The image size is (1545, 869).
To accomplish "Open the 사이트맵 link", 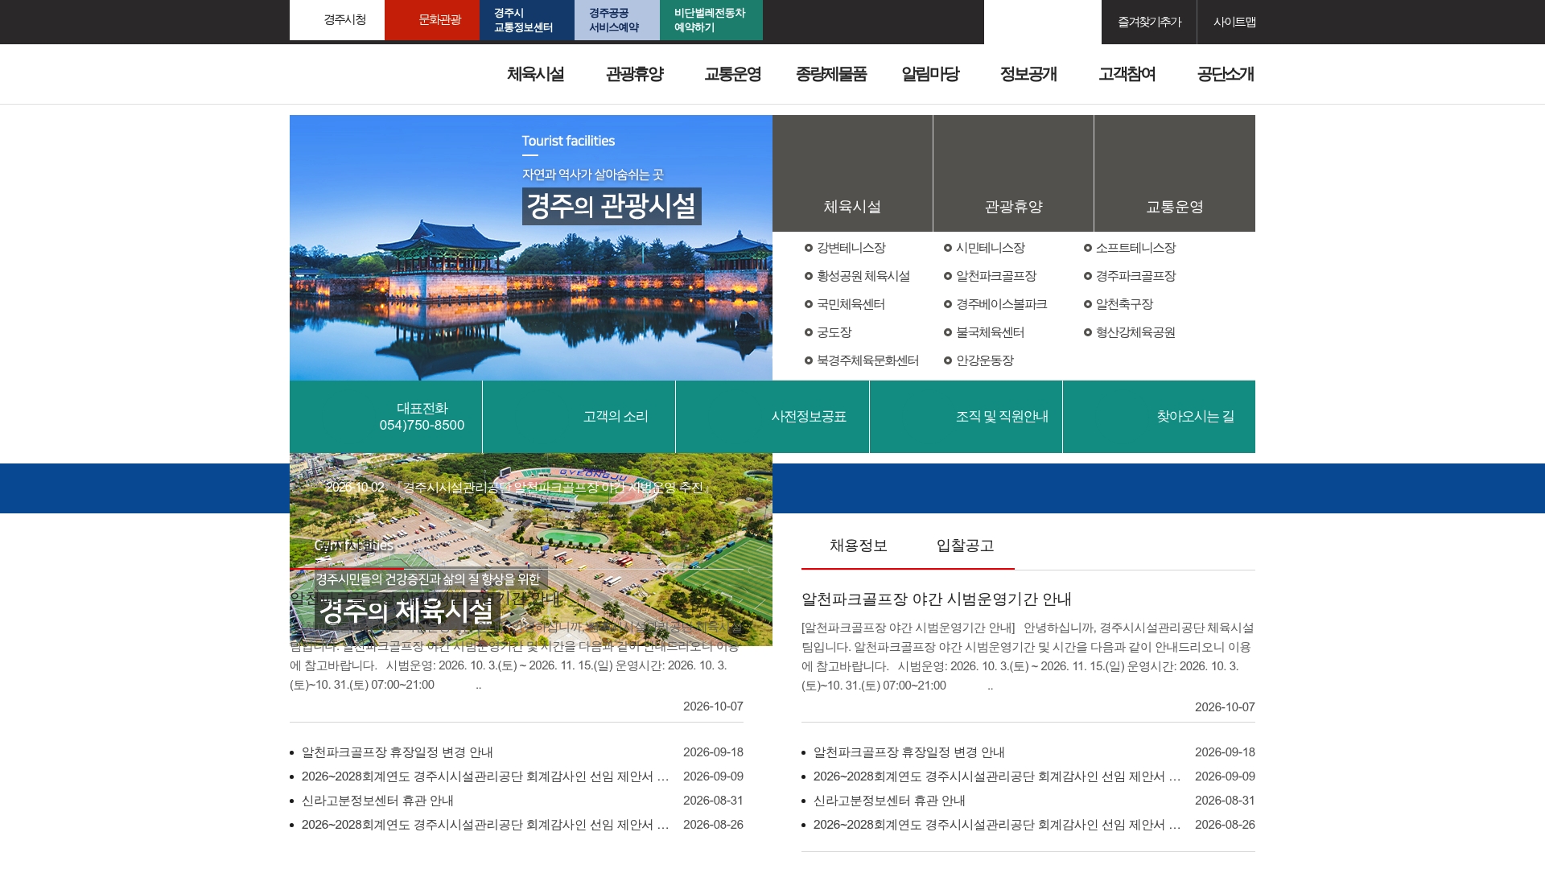I will point(1234,22).
